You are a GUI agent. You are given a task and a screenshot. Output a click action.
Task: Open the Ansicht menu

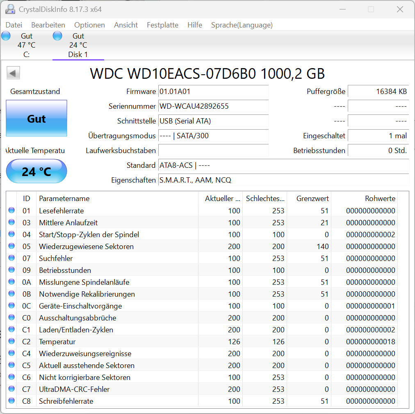click(x=126, y=25)
